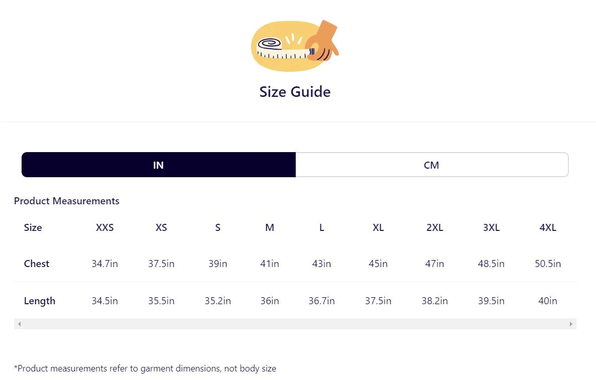
Task: Select the 36.7in length value for L
Action: 321,301
